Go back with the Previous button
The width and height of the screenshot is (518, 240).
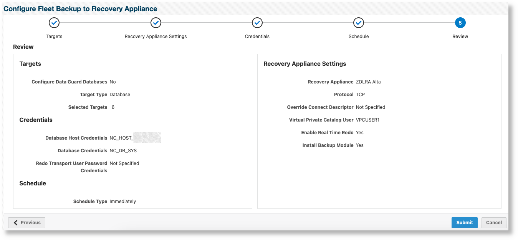tap(27, 223)
